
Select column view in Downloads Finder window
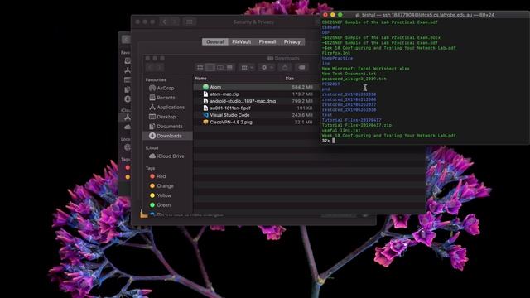point(220,68)
